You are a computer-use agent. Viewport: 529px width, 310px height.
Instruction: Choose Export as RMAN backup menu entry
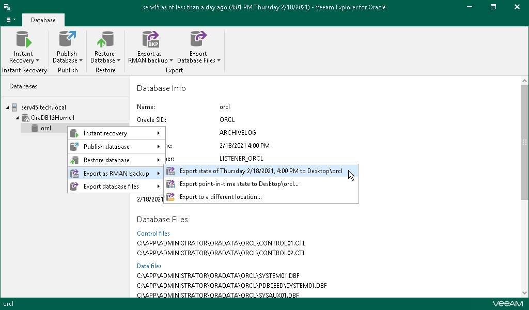(x=116, y=174)
